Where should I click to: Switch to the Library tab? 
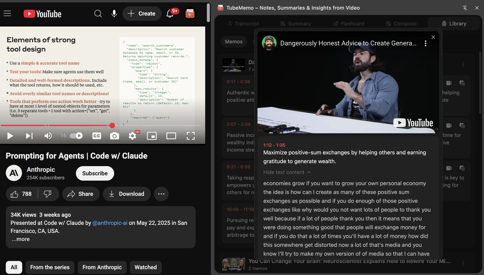454,24
